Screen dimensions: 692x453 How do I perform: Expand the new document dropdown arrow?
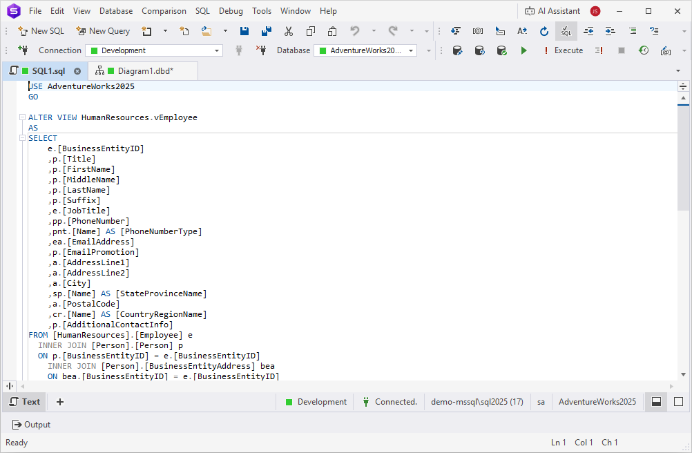(165, 31)
